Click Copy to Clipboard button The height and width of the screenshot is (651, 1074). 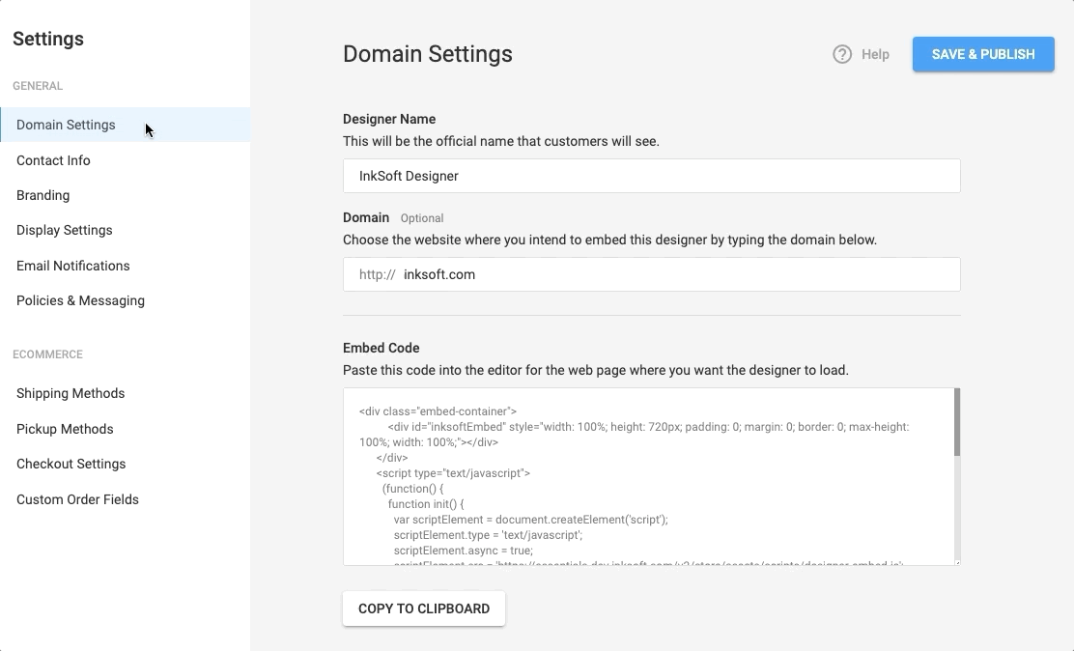(424, 609)
